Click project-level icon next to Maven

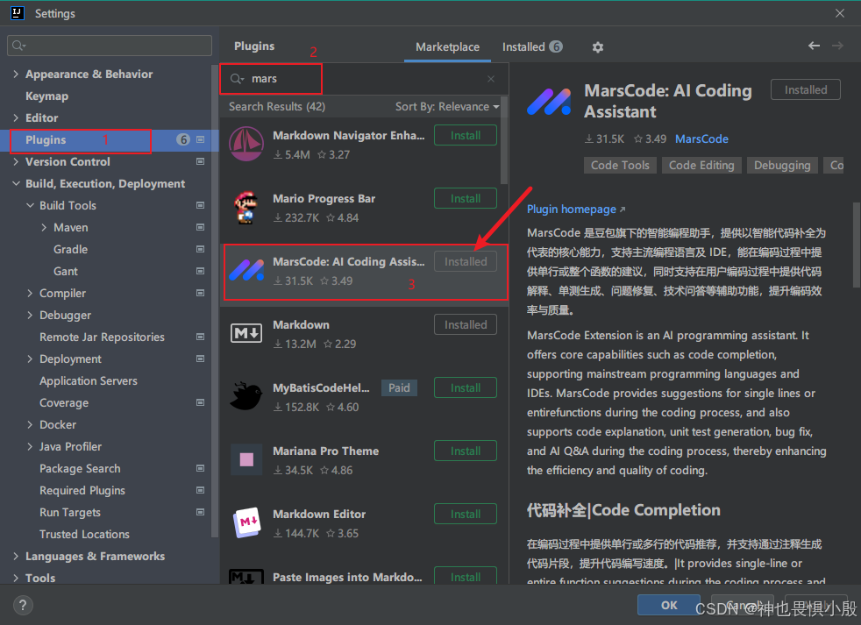point(201,227)
